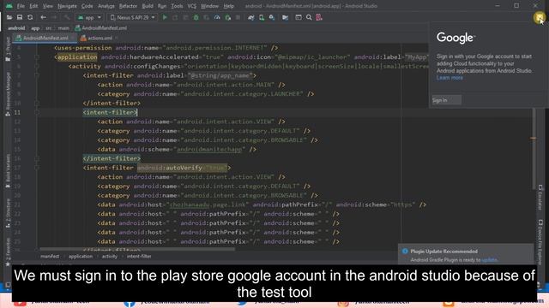Click the android breadcrumb in navigation bar
The image size is (549, 308).
(x=16, y=28)
